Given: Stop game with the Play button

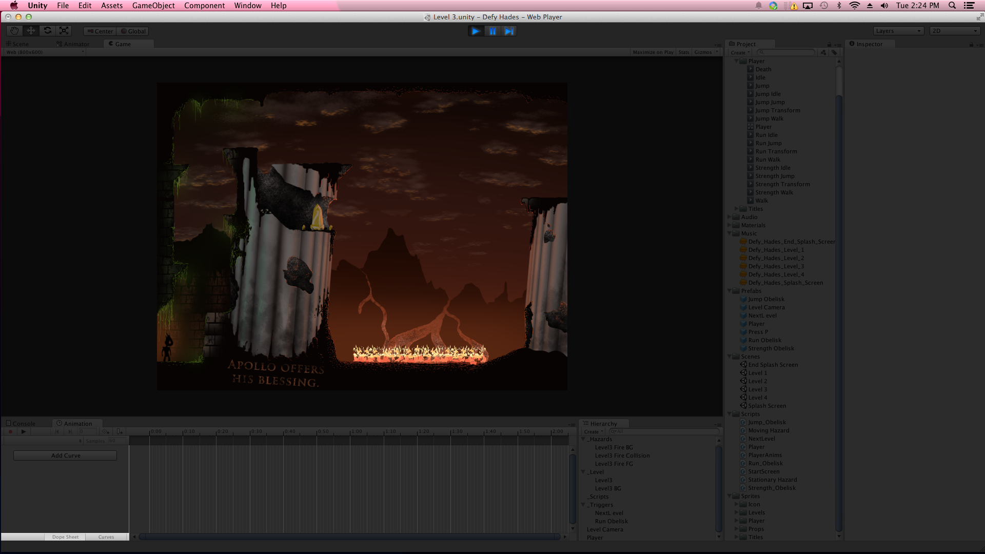Looking at the screenshot, I should point(476,31).
